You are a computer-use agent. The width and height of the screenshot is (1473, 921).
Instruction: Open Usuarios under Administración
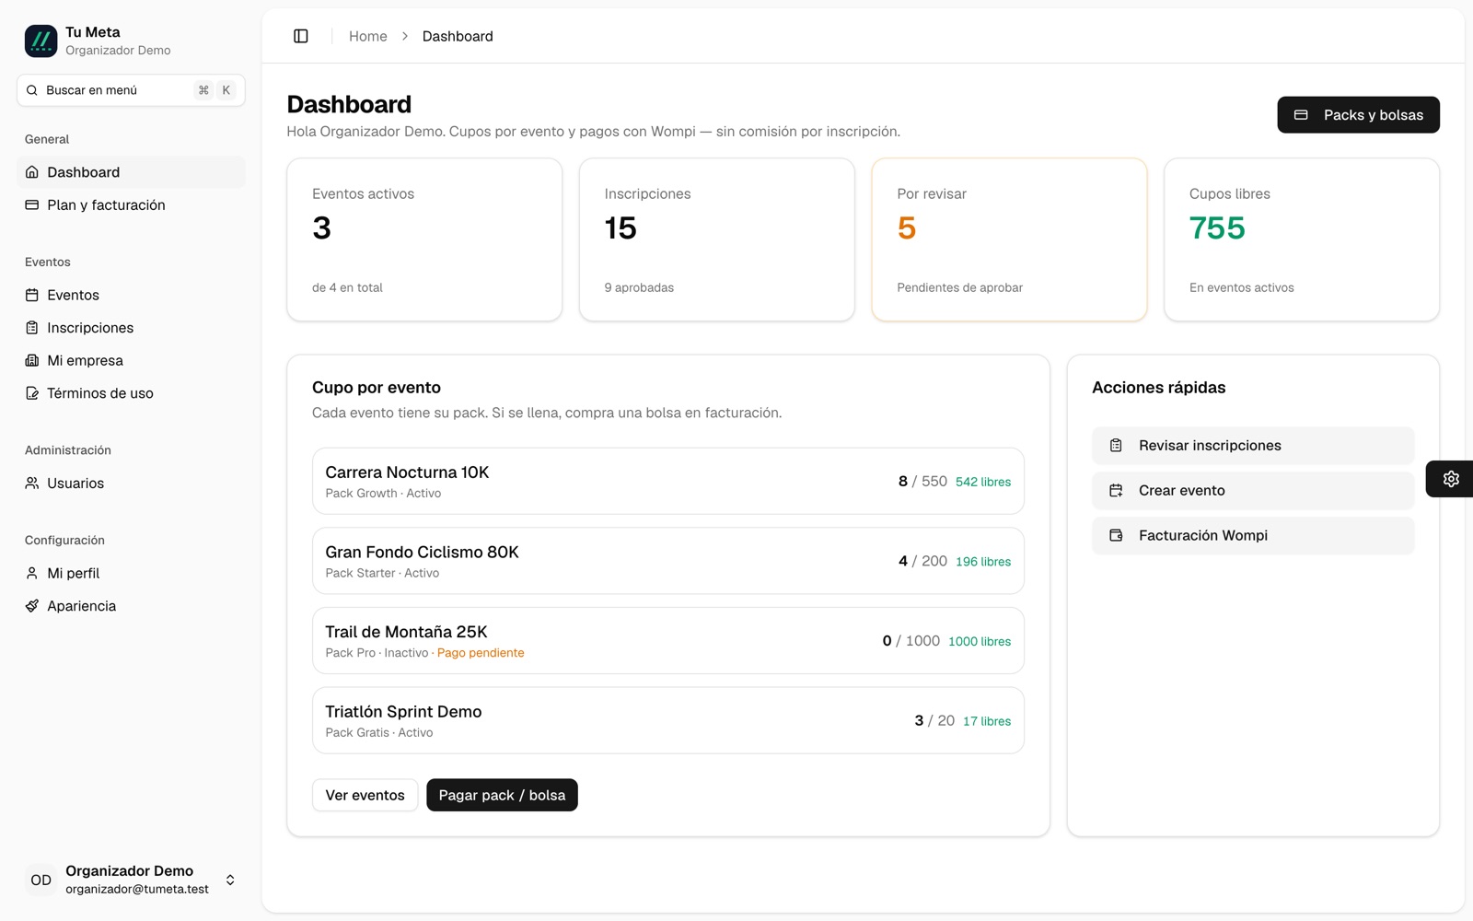pos(131,483)
